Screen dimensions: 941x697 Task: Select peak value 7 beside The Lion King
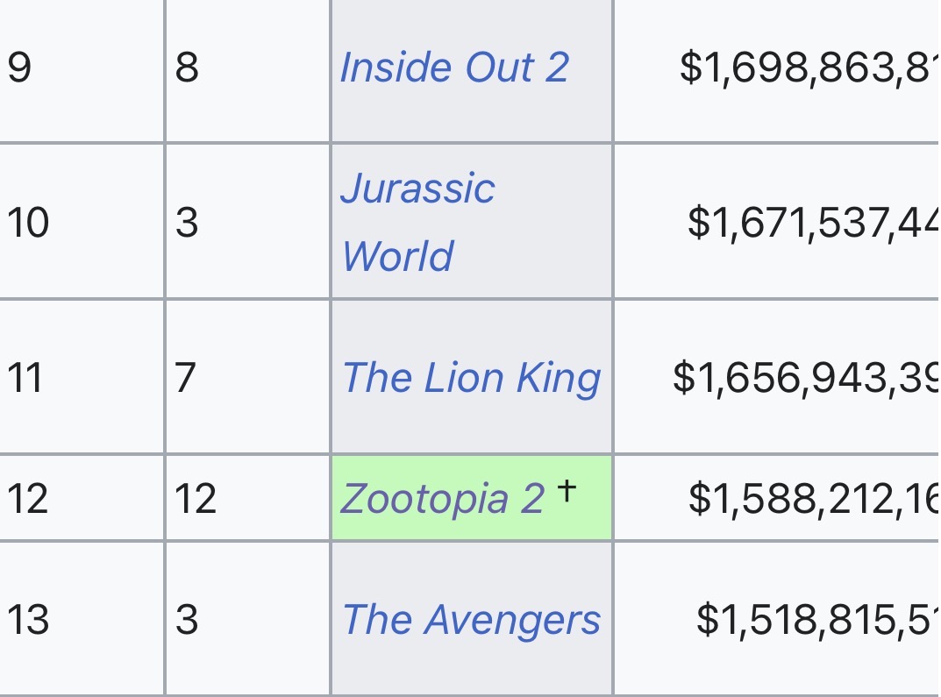185,378
